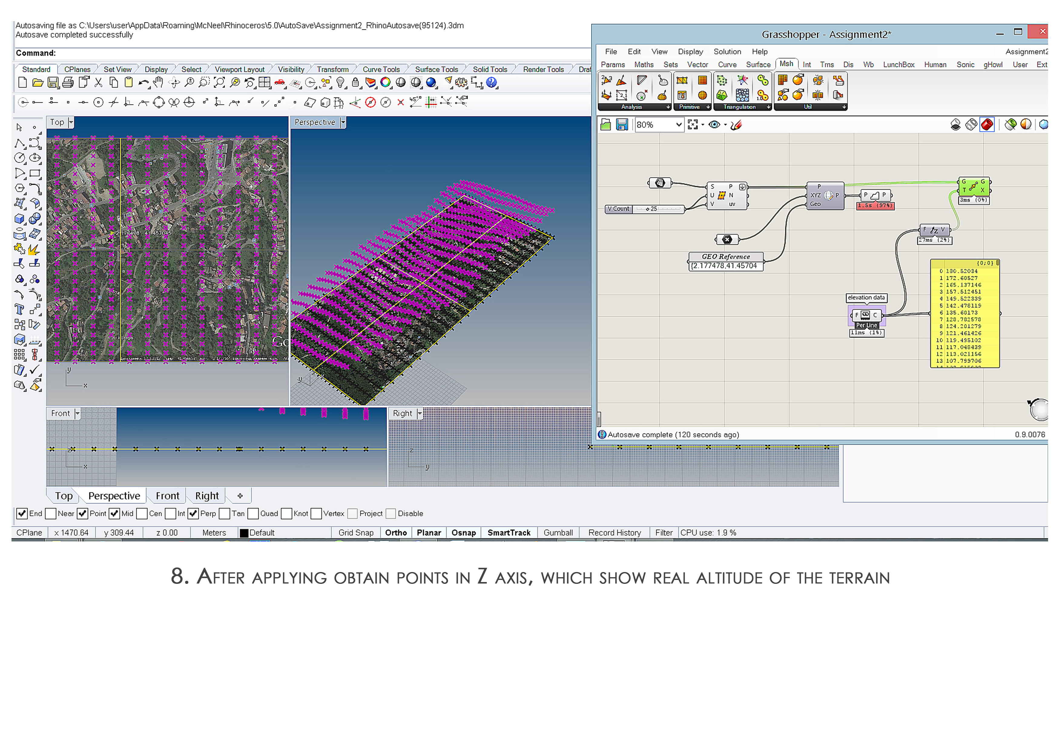Click the Grasshopper sketch pencil icon
The width and height of the screenshot is (1062, 751).
click(x=736, y=124)
